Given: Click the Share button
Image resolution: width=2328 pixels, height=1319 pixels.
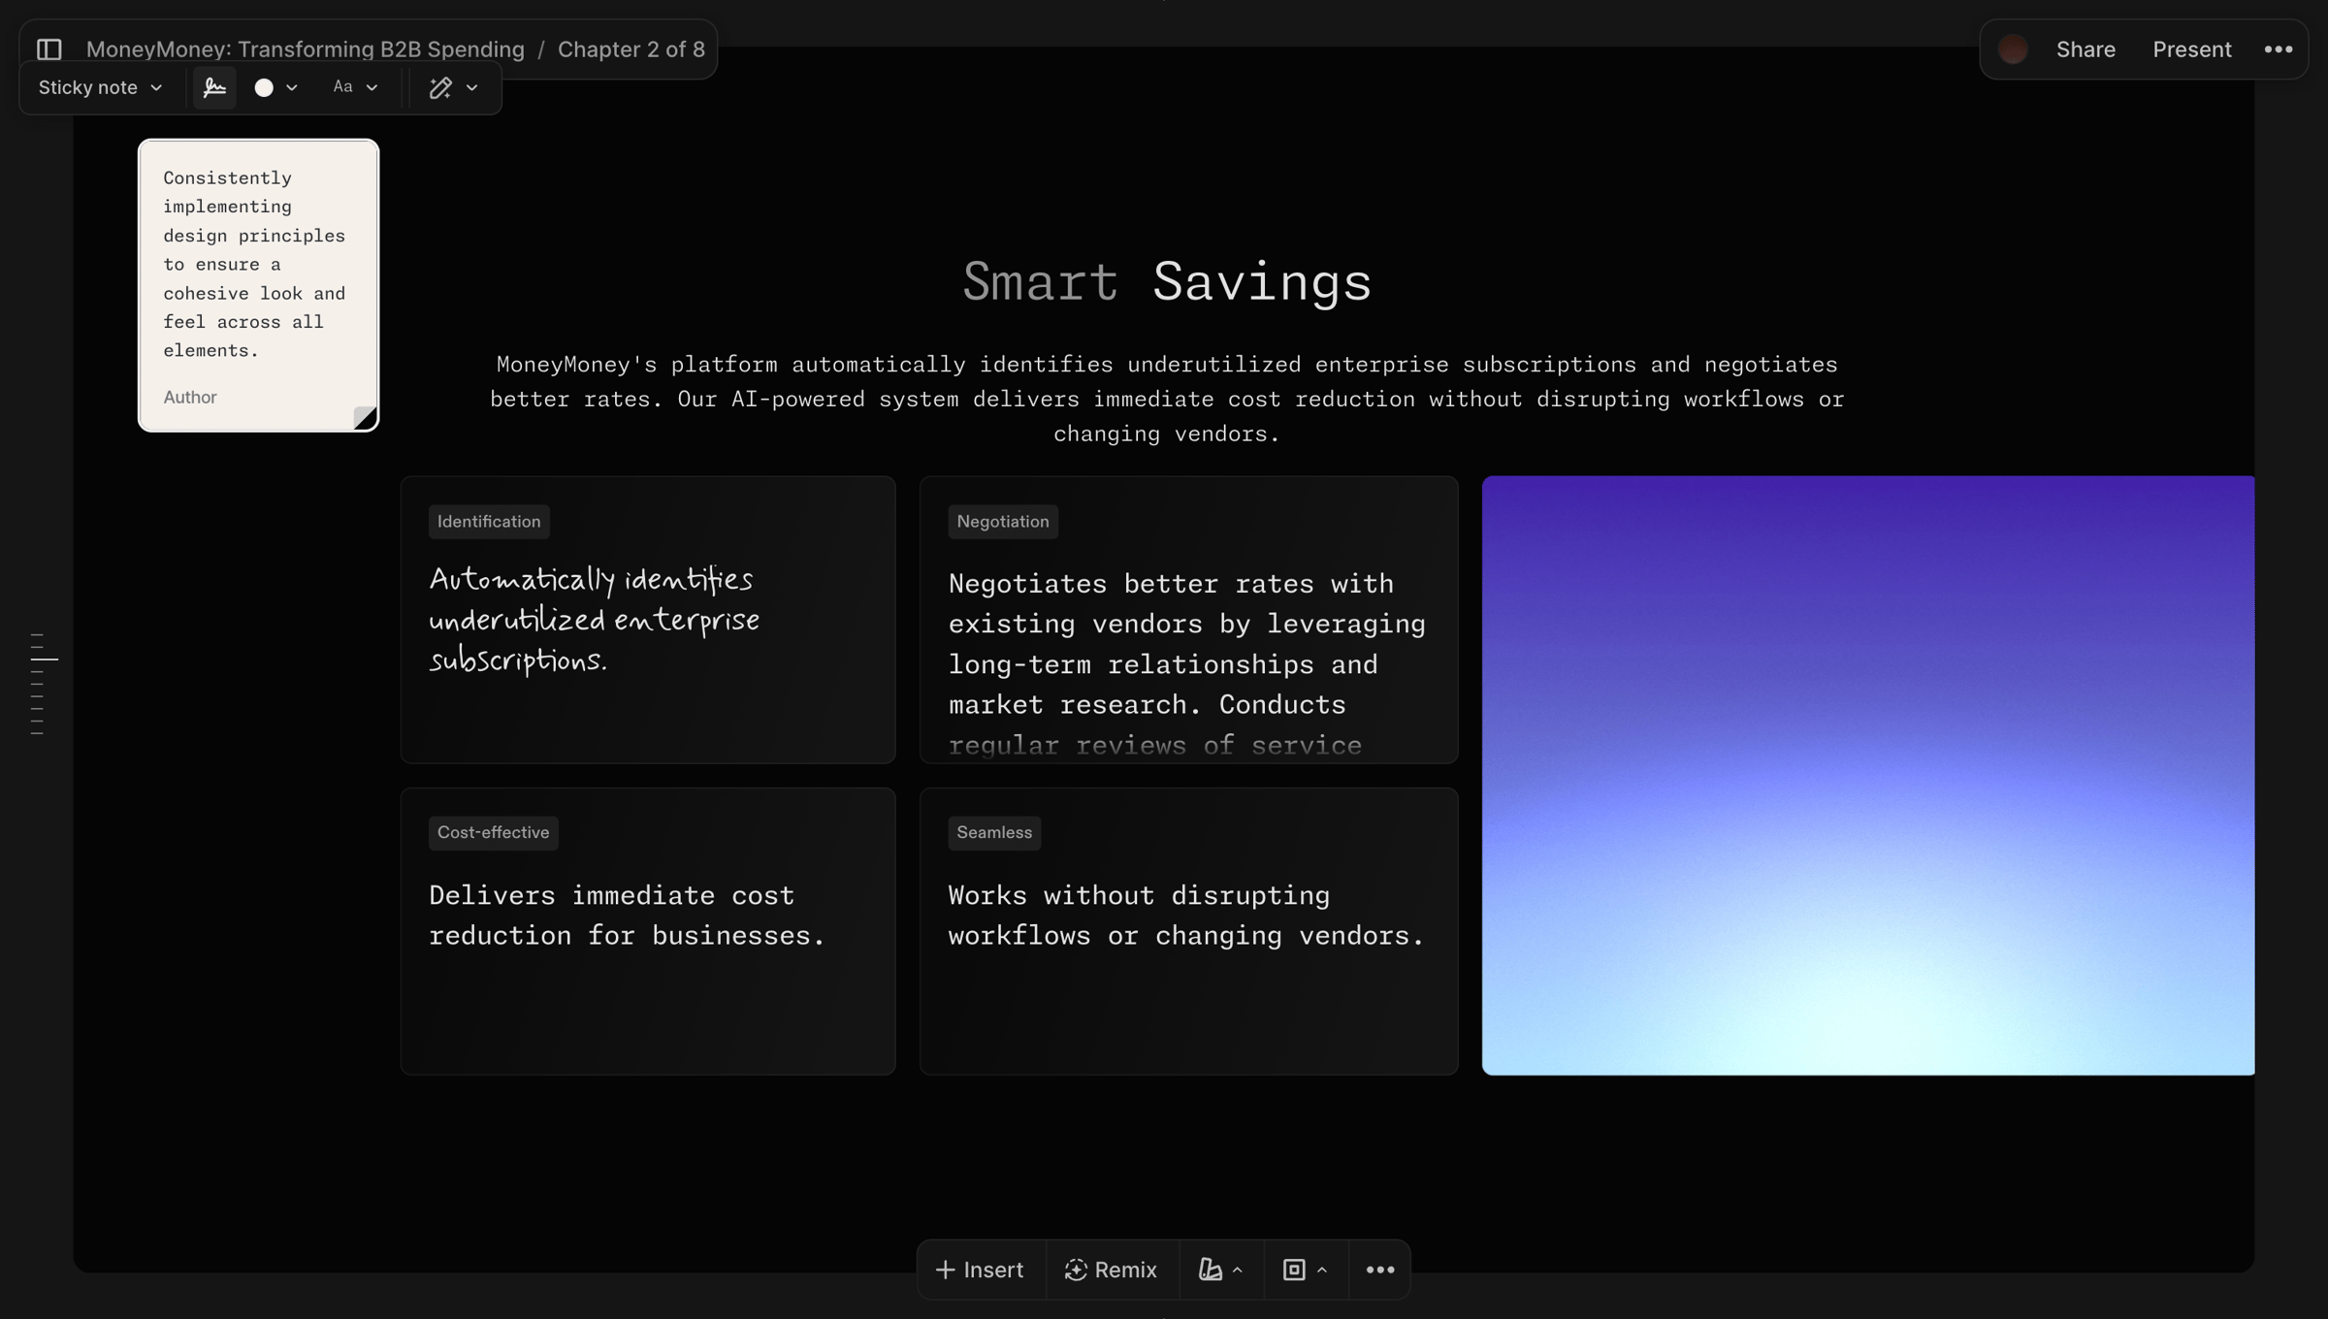Looking at the screenshot, I should click(x=2085, y=49).
